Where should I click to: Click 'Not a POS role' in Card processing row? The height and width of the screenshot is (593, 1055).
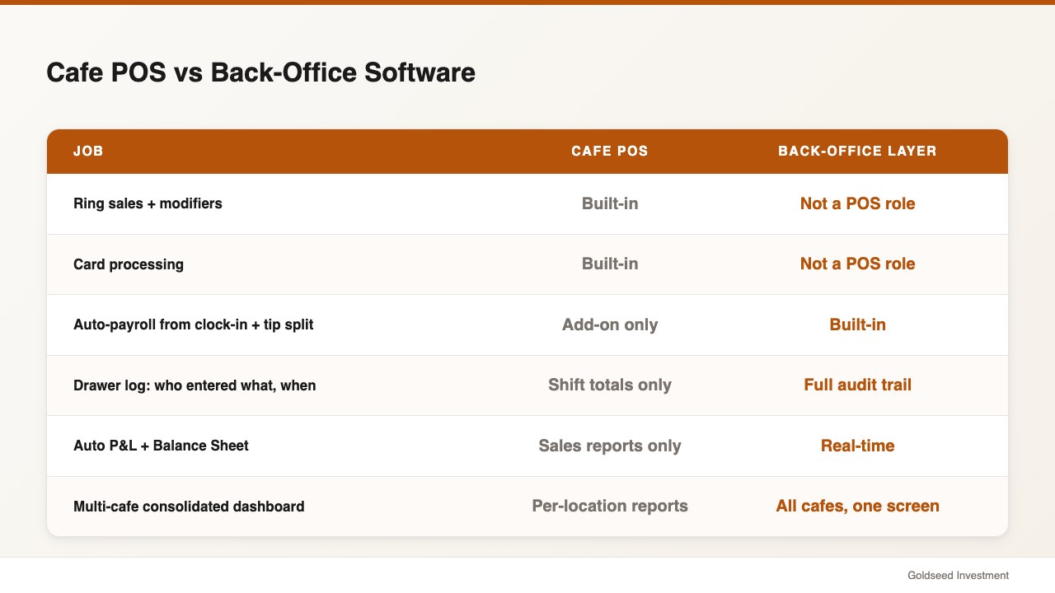pyautogui.click(x=857, y=264)
